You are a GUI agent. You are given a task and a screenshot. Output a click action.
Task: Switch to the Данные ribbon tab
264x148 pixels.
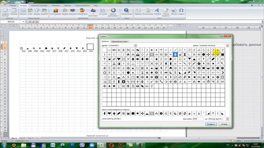coord(68,5)
